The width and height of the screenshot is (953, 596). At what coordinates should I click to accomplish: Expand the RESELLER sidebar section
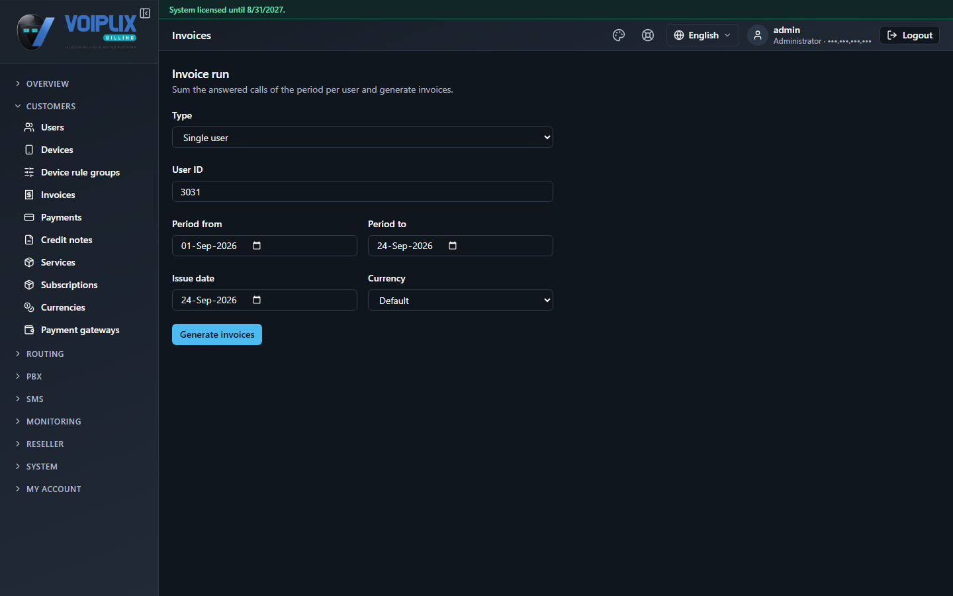click(x=45, y=444)
